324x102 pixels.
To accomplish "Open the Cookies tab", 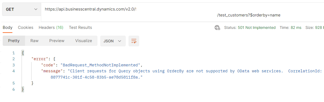I will pyautogui.click(x=26, y=28).
